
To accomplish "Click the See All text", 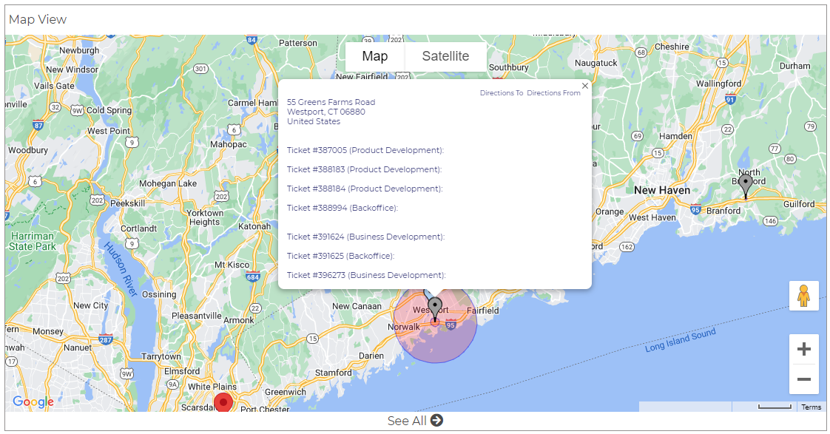I will pos(407,421).
